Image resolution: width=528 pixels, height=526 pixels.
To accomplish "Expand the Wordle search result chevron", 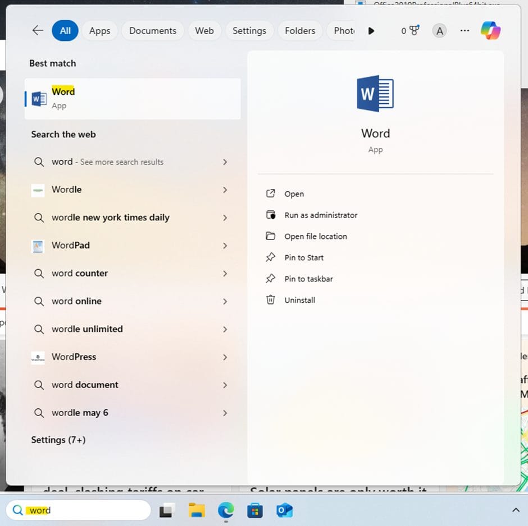I will point(225,190).
